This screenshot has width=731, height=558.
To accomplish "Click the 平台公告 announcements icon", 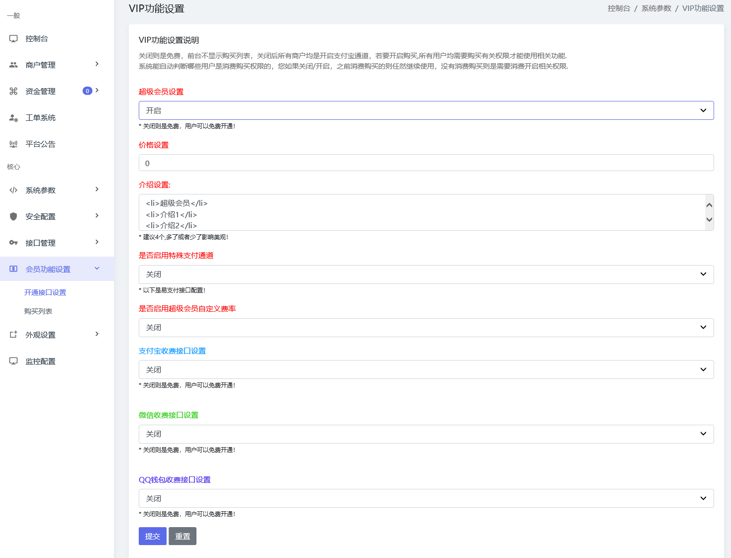I will (x=13, y=144).
